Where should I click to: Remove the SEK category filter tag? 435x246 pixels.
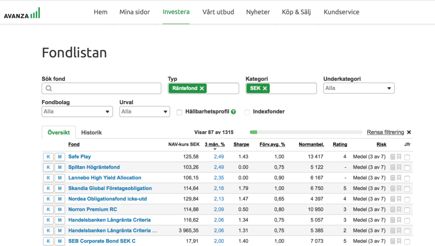(265, 88)
